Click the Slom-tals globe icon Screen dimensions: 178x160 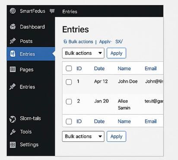(x=13, y=119)
